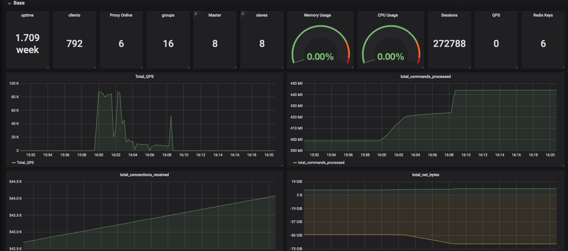This screenshot has height=251, width=568.
Task: Toggle total_commands_processed legend series
Action: tap(321, 163)
